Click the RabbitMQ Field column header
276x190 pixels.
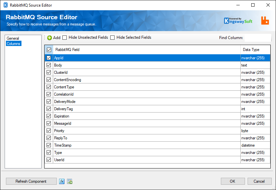pos(67,50)
